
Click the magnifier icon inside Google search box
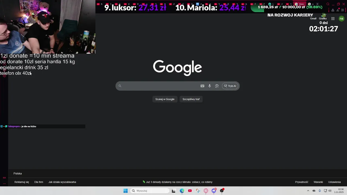(120, 86)
